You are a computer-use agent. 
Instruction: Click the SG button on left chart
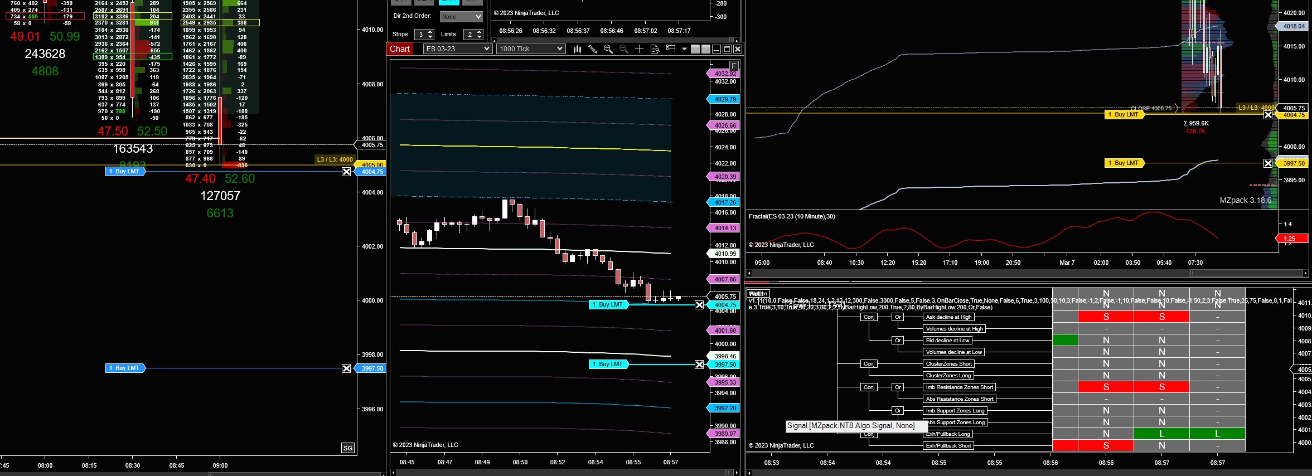(348, 448)
